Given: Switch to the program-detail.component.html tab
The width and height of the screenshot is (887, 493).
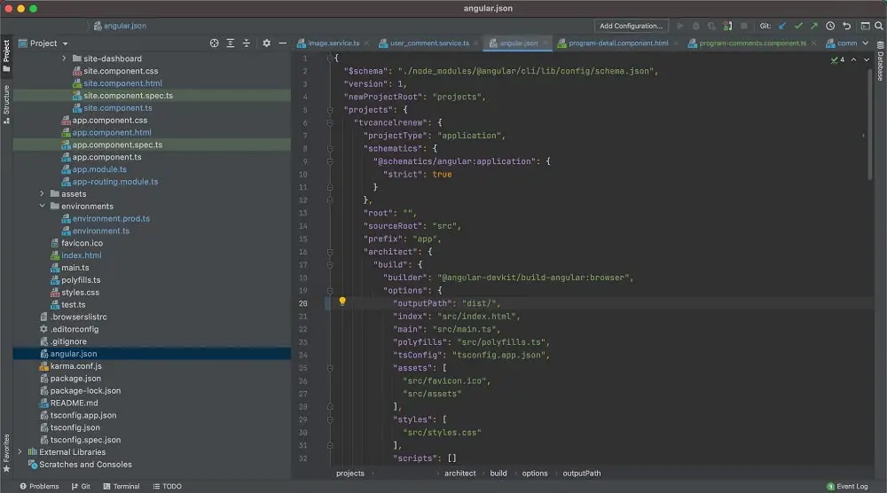Looking at the screenshot, I should 618,43.
